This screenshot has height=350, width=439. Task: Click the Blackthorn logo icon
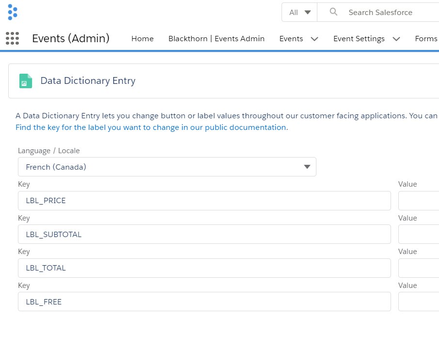coord(13,12)
